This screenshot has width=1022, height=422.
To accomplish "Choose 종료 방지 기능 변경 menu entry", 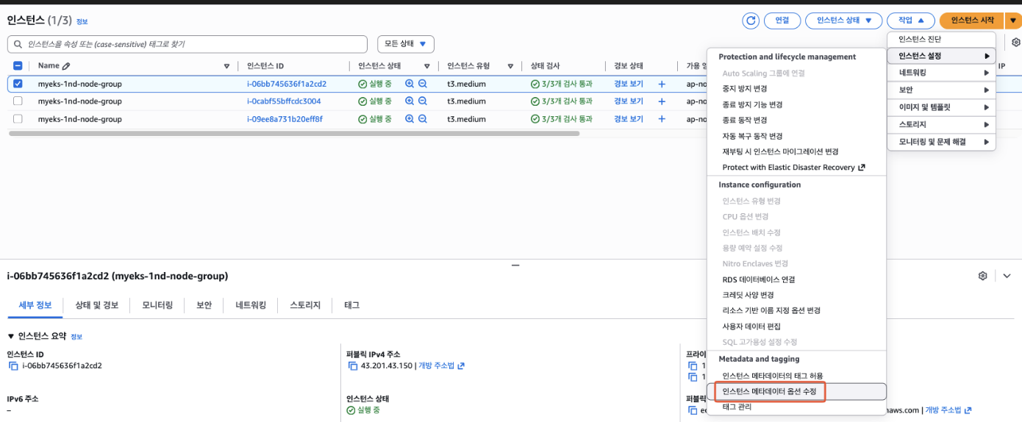I will pyautogui.click(x=796, y=104).
